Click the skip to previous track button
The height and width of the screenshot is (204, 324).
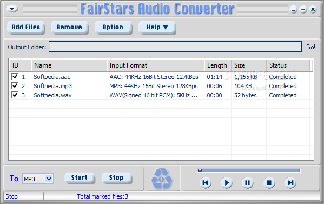pyautogui.click(x=205, y=183)
